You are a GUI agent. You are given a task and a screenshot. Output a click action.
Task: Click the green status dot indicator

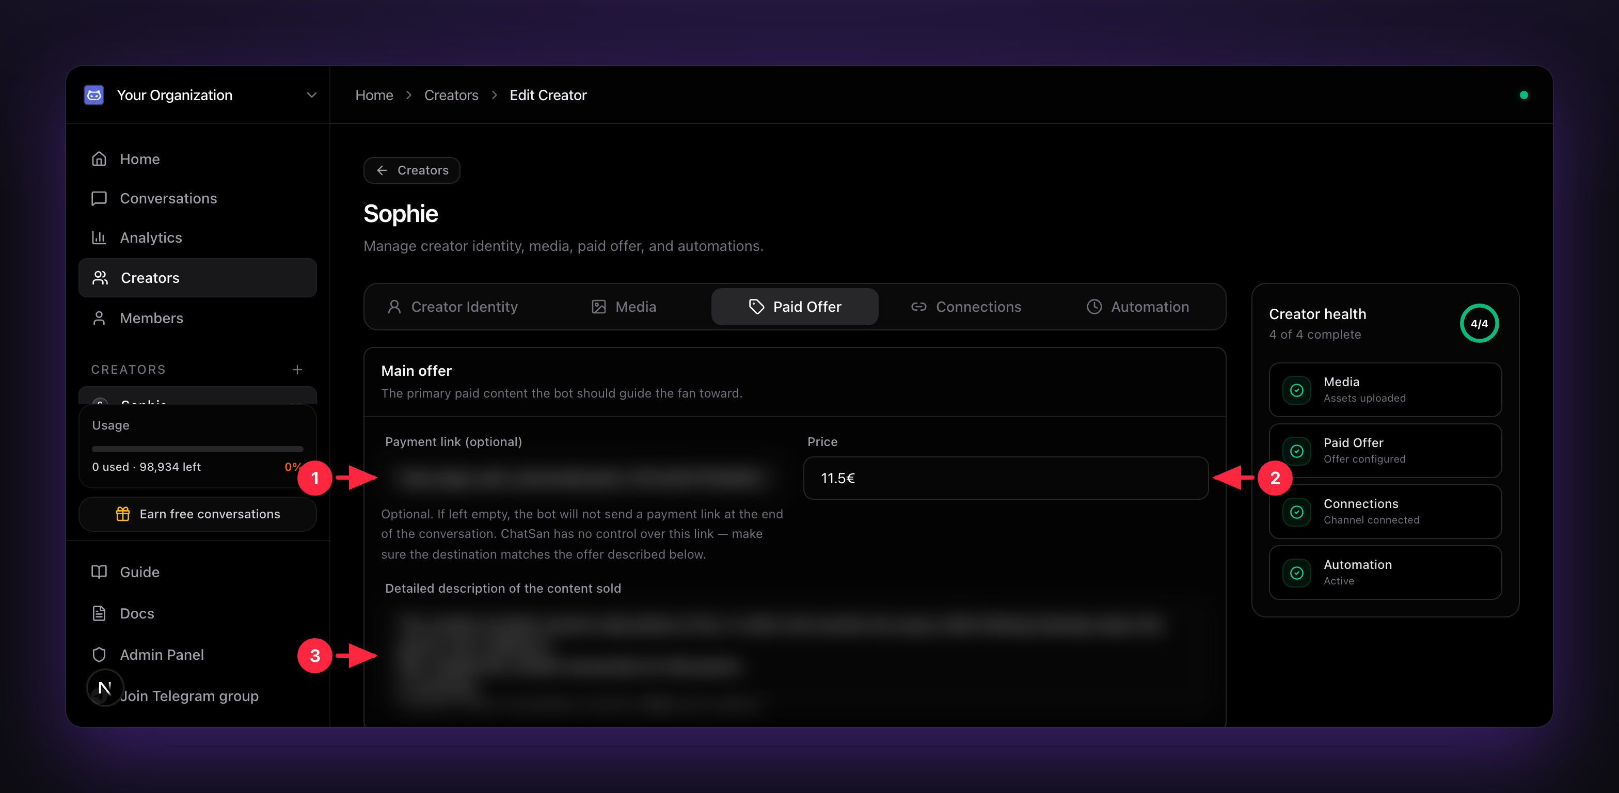pyautogui.click(x=1523, y=95)
